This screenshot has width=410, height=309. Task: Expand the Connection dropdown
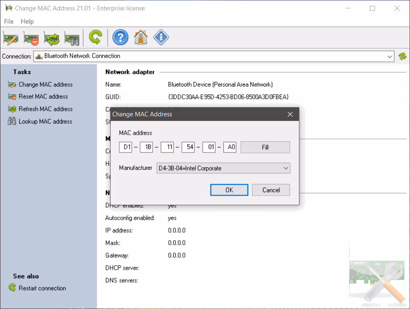(390, 56)
